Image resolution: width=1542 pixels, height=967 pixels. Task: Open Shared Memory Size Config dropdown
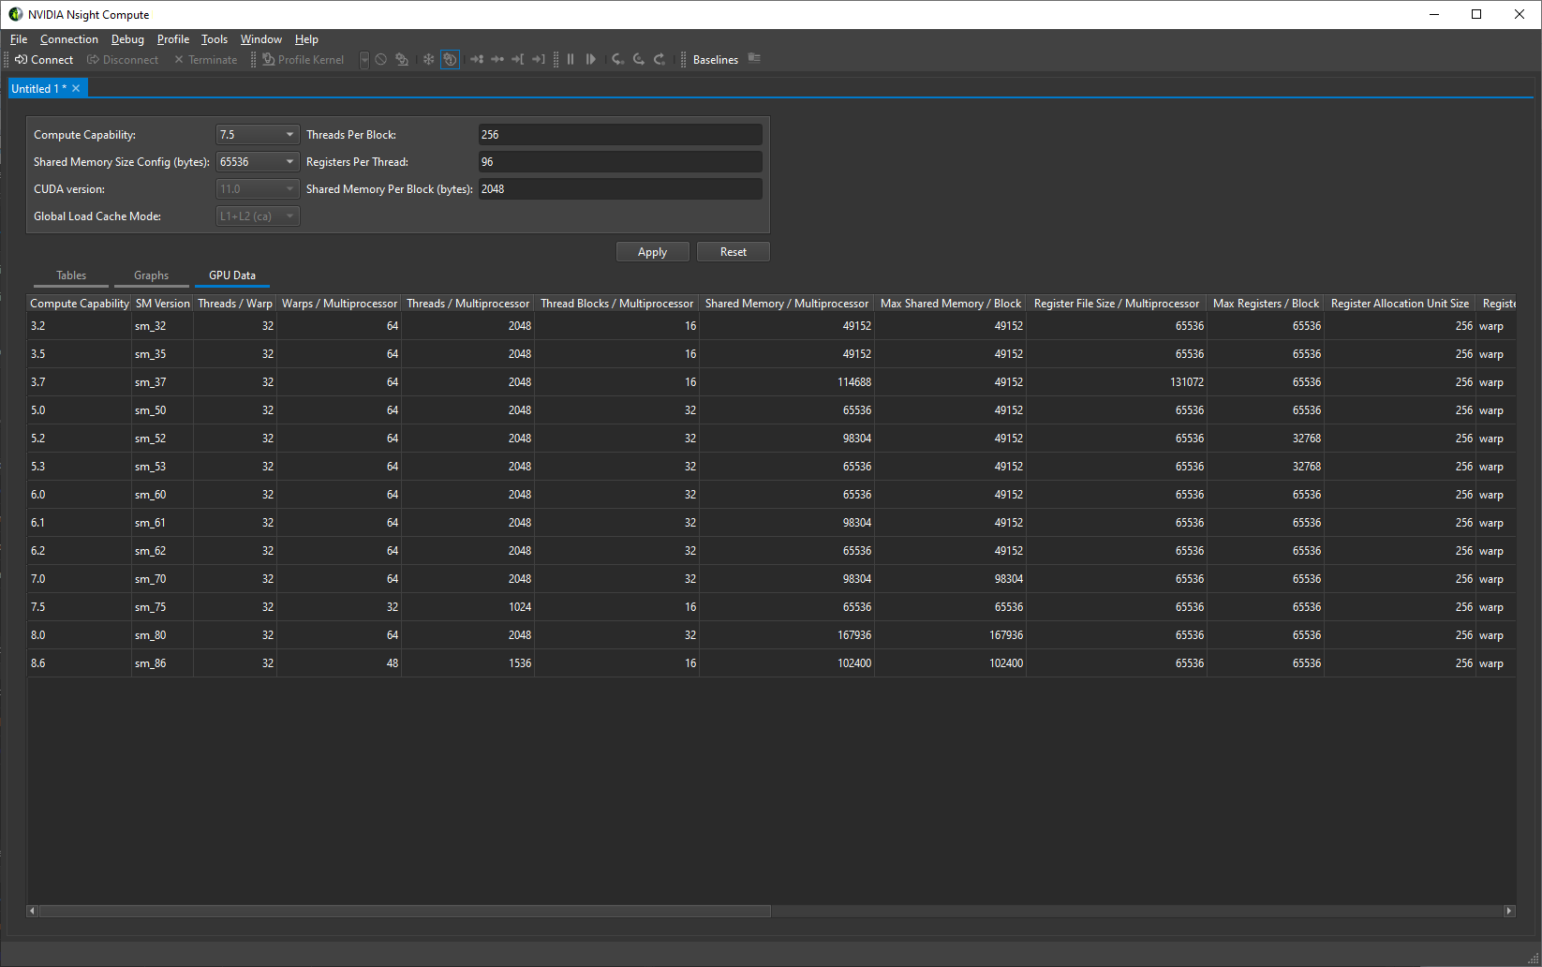tap(258, 162)
